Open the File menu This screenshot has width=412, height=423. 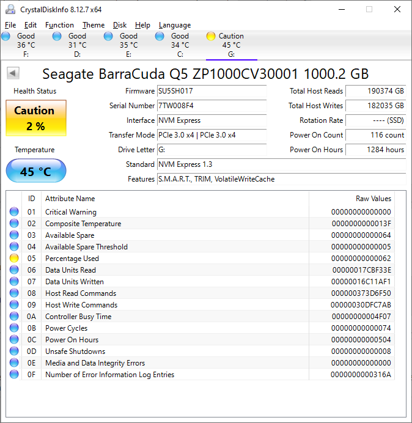tap(10, 25)
